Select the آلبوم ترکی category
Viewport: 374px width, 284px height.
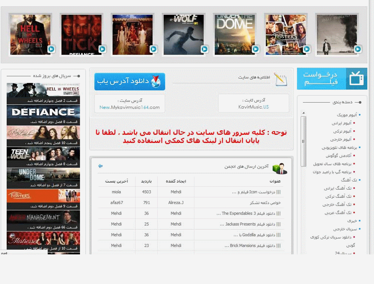(342, 131)
